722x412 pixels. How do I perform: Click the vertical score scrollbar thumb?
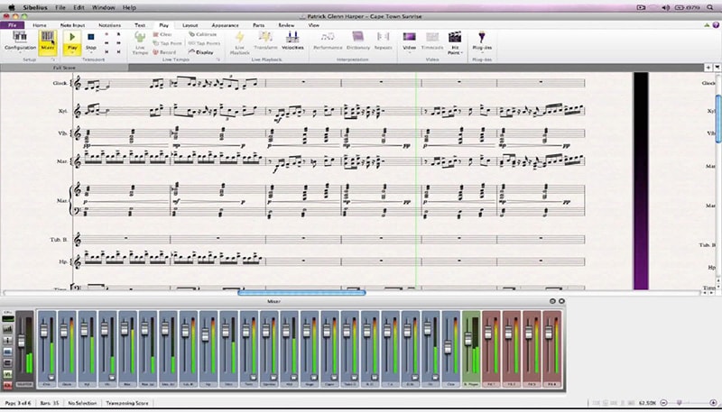718,119
